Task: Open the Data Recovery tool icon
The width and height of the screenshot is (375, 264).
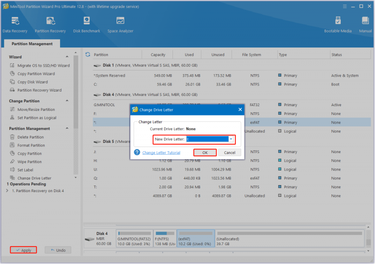Action: (15, 21)
